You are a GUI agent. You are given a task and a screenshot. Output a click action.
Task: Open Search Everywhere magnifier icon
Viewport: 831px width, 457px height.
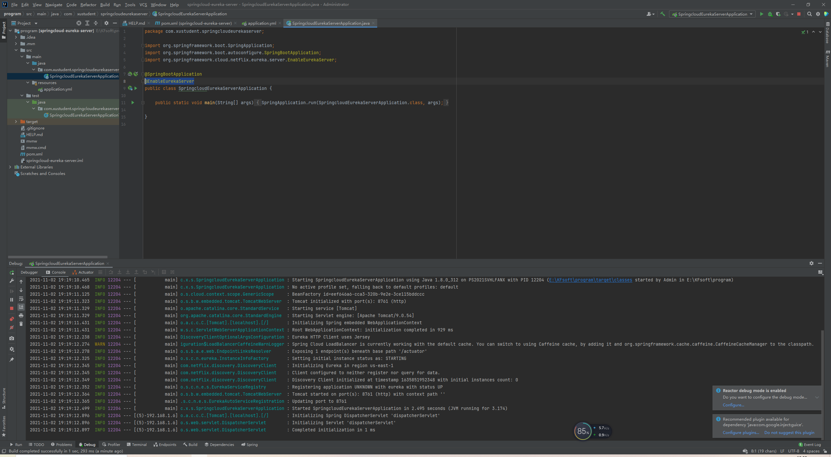pyautogui.click(x=810, y=14)
